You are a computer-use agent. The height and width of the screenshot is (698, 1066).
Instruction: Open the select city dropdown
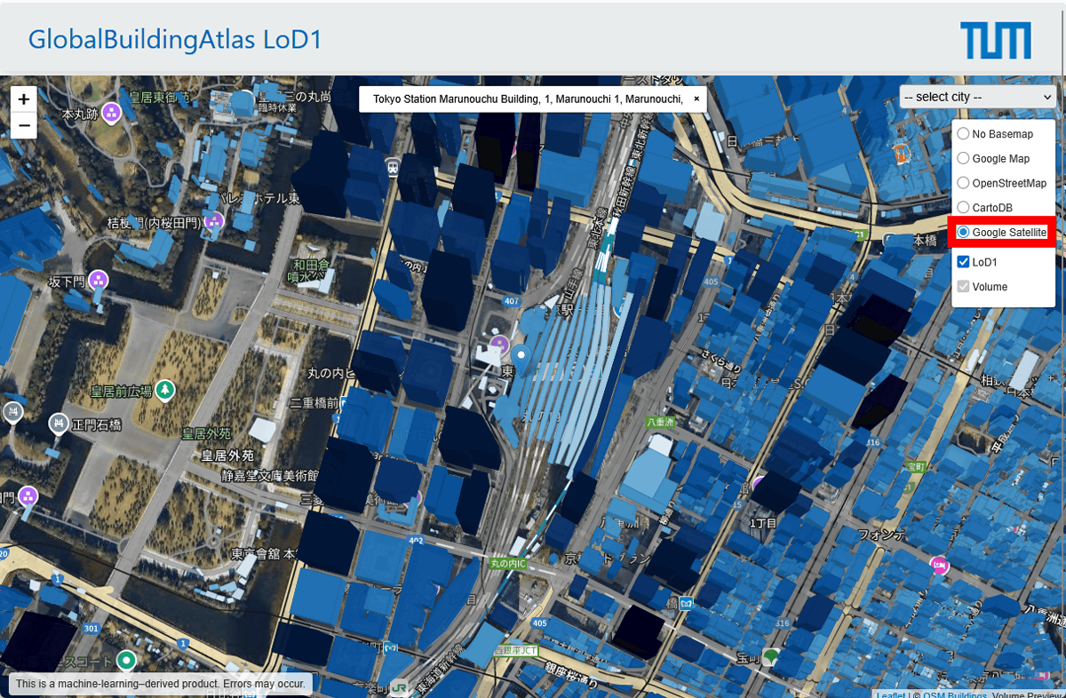977,96
